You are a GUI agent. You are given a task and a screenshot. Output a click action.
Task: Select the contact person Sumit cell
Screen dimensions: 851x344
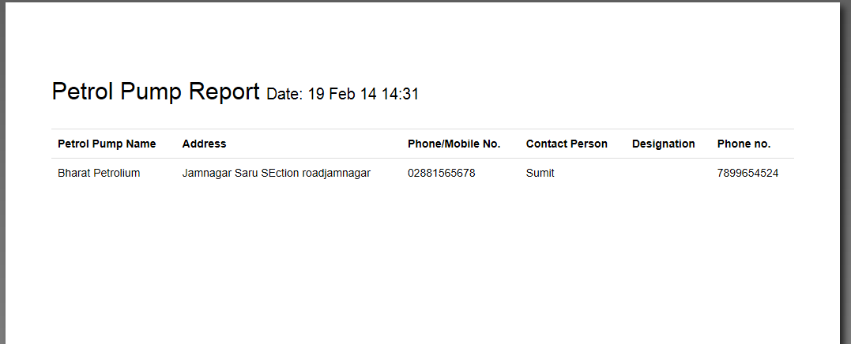tap(540, 174)
